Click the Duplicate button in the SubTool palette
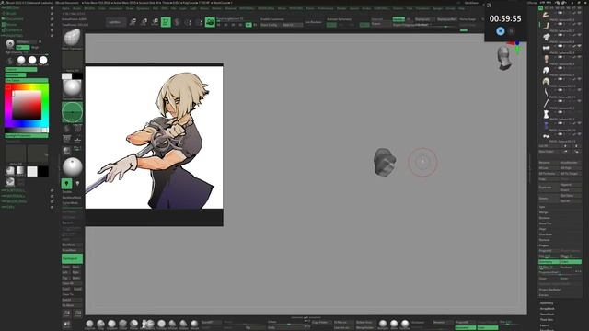 [549, 188]
